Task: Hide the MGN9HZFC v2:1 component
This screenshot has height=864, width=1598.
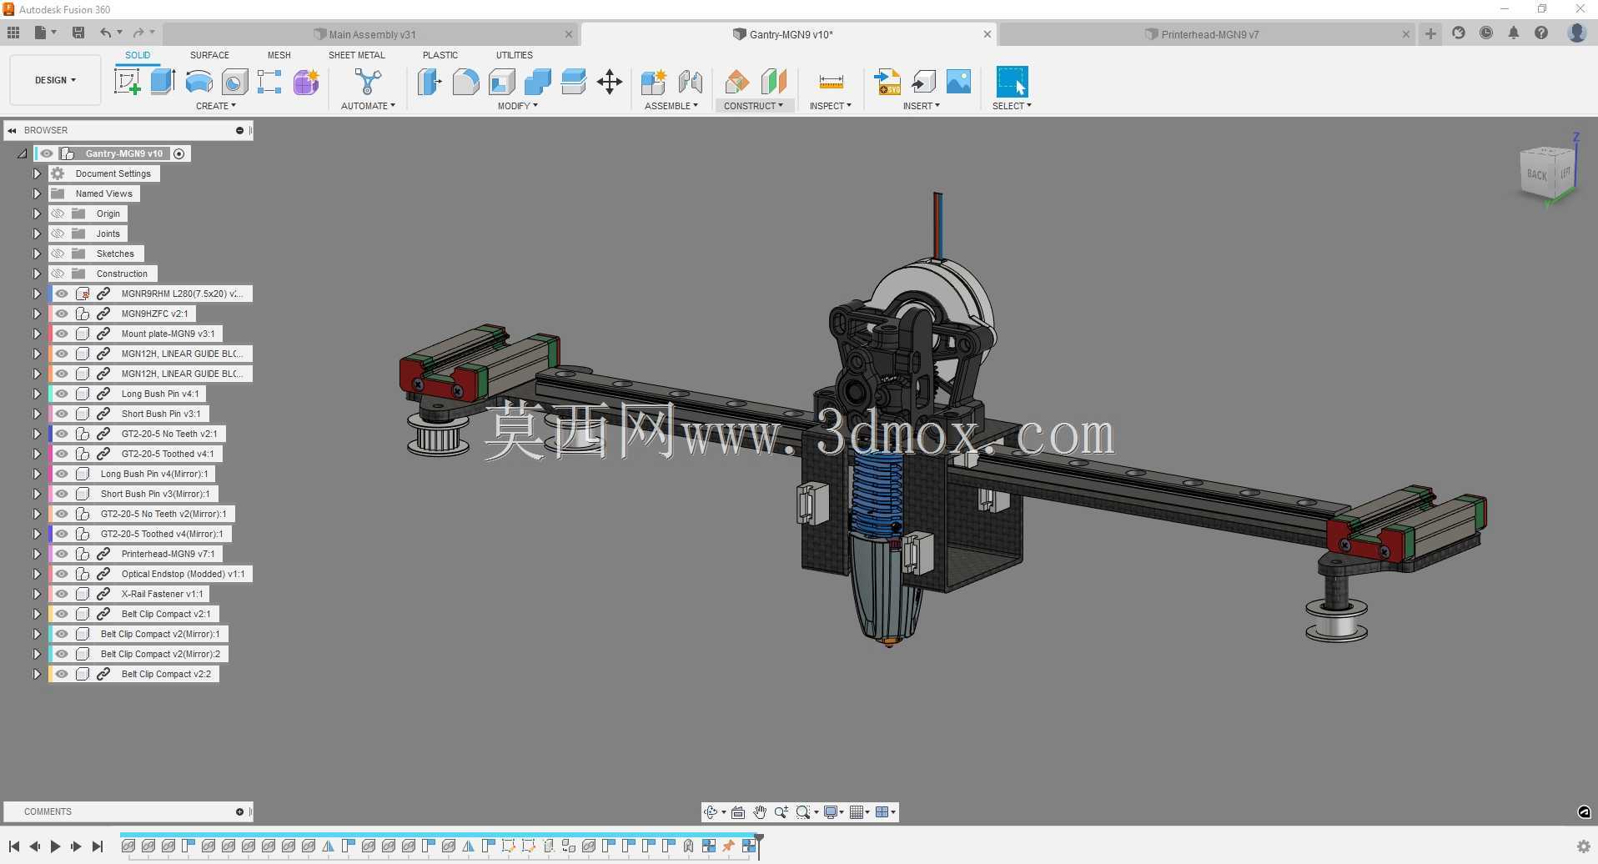Action: (62, 314)
